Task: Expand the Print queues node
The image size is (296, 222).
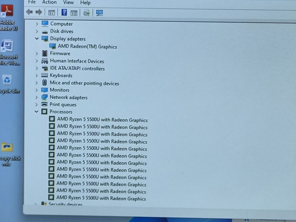Action: pyautogui.click(x=36, y=105)
